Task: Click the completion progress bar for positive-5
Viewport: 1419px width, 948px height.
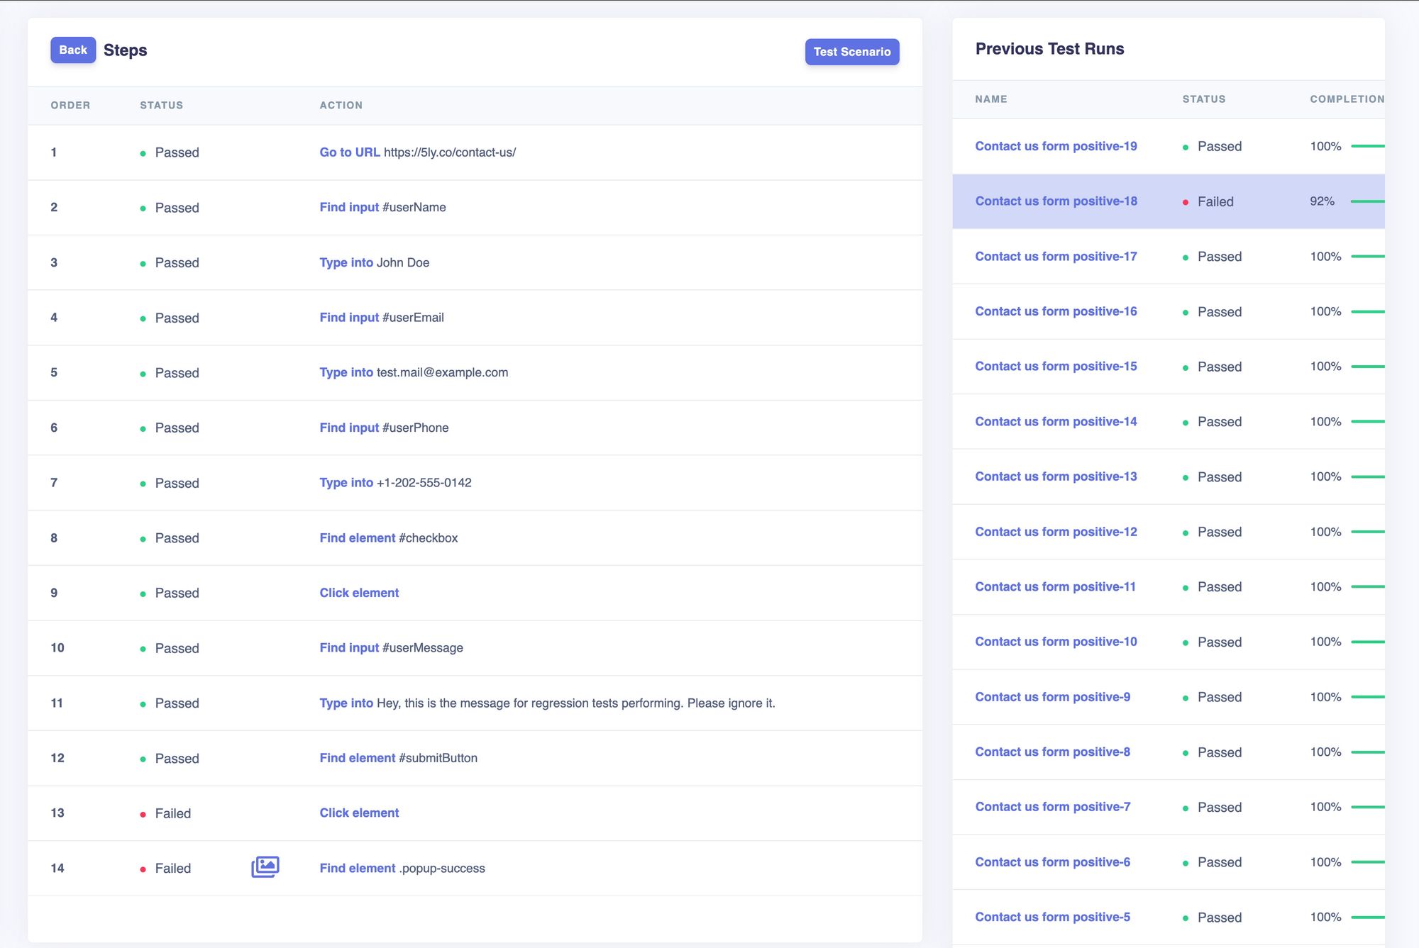Action: coord(1367,918)
